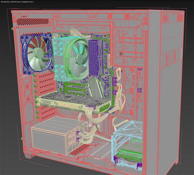Open the Edged Faces shading menu
Image resolution: width=194 pixels, height=175 pixels.
[x=28, y=2]
